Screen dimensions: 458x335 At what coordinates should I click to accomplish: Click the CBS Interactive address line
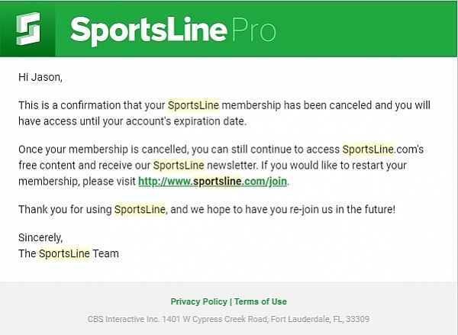click(x=228, y=319)
